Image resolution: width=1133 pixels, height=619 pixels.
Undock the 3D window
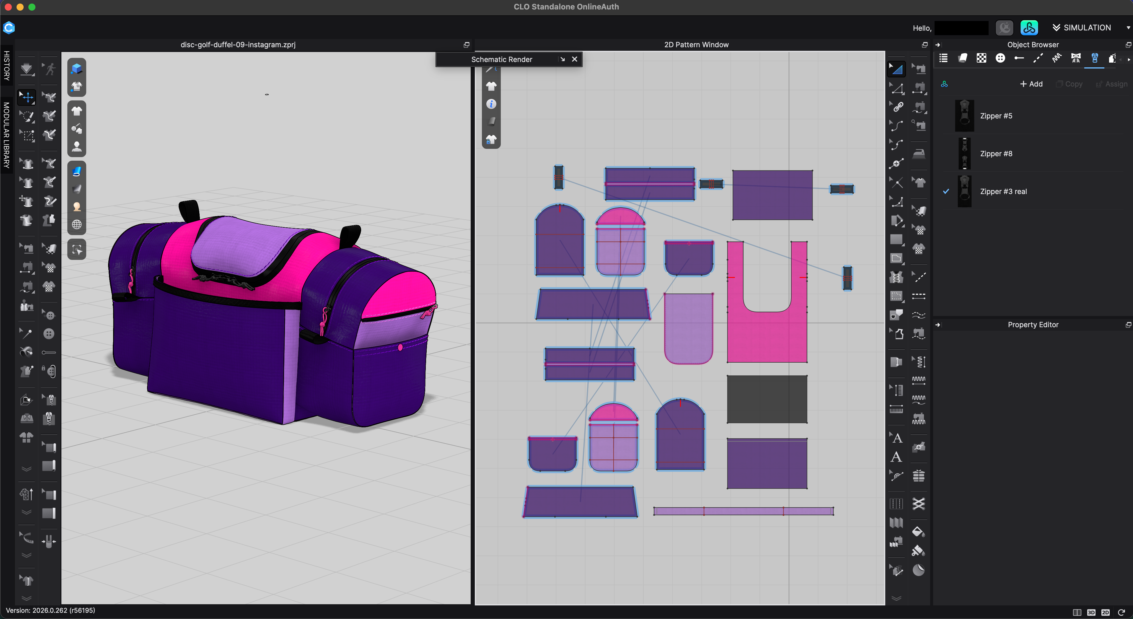[467, 45]
